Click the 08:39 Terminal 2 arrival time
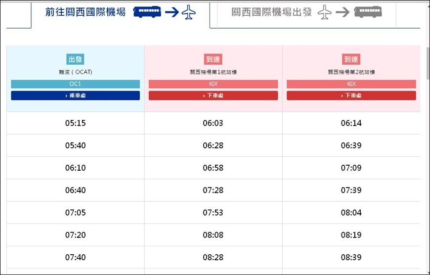 click(351, 257)
